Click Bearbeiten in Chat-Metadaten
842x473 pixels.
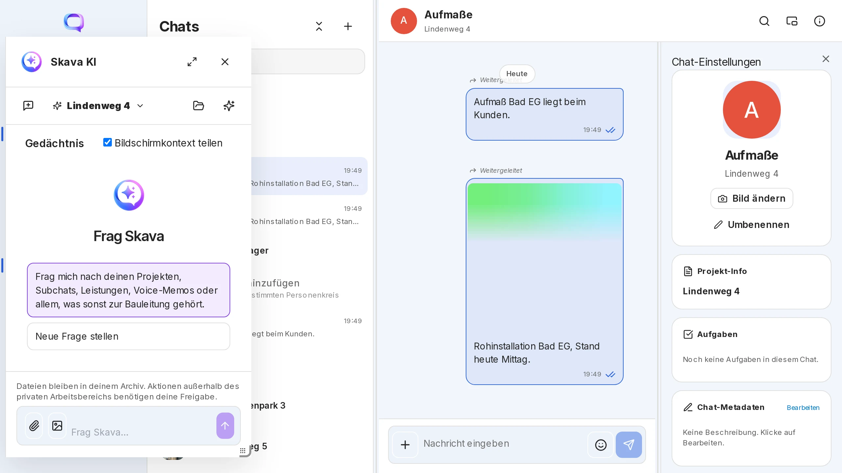(x=803, y=408)
